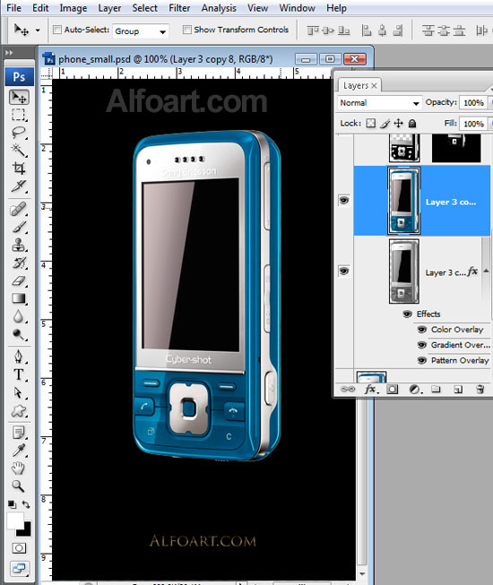Viewport: 493px width, 585px height.
Task: Select the Blur tool
Action: click(x=19, y=316)
